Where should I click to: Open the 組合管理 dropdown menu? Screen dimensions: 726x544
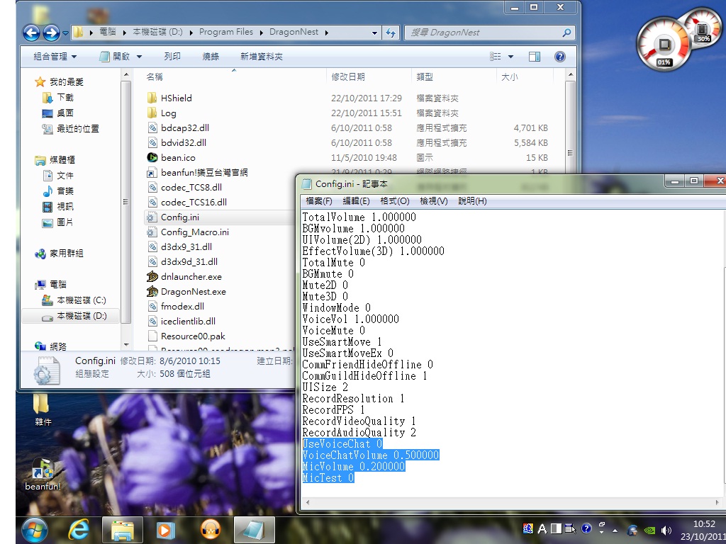55,57
